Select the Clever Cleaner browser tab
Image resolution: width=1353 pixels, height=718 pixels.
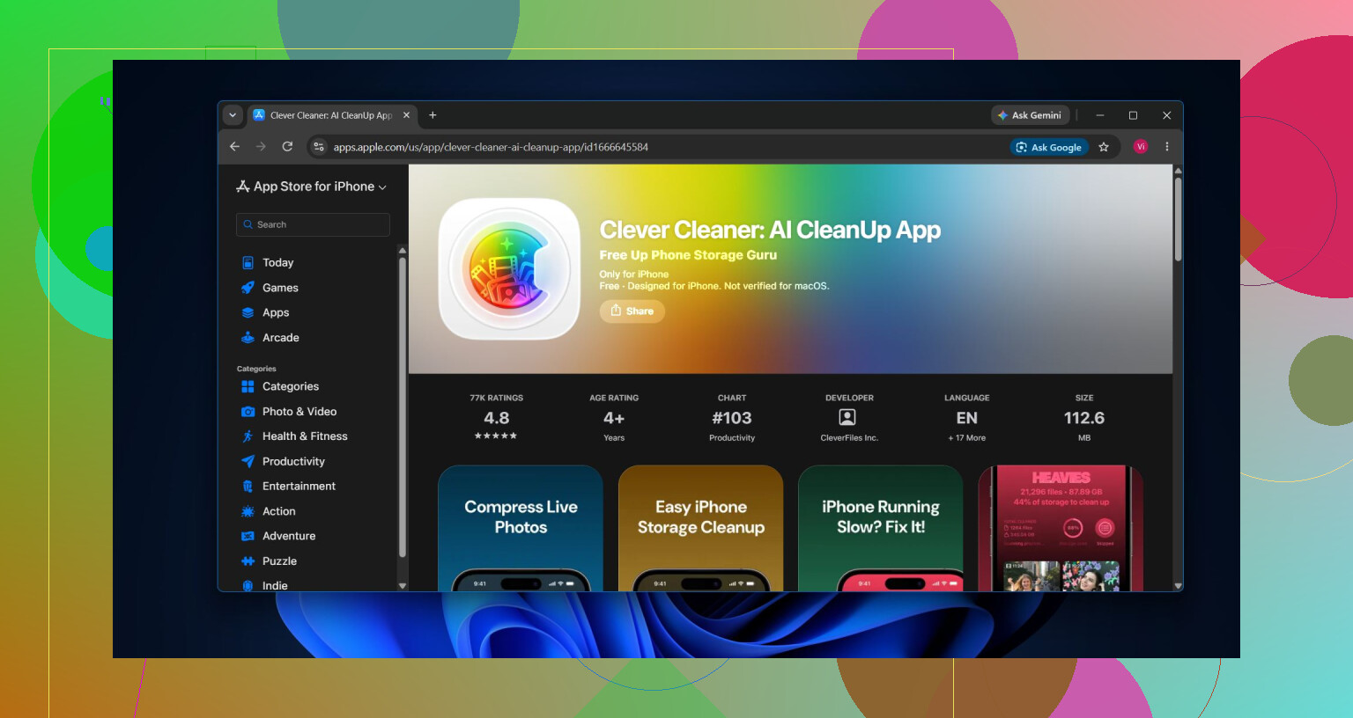coord(332,115)
